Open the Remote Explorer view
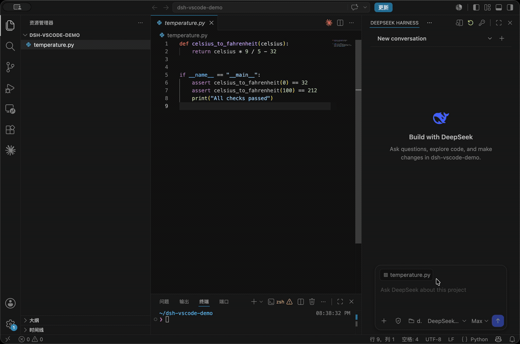This screenshot has height=344, width=520. tap(10, 109)
